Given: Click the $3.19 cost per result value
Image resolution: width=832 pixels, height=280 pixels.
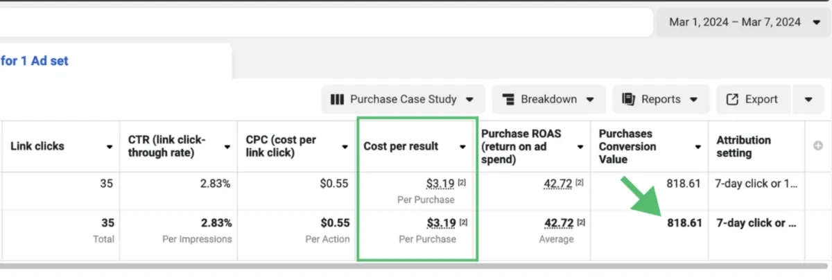Looking at the screenshot, I should tap(440, 184).
